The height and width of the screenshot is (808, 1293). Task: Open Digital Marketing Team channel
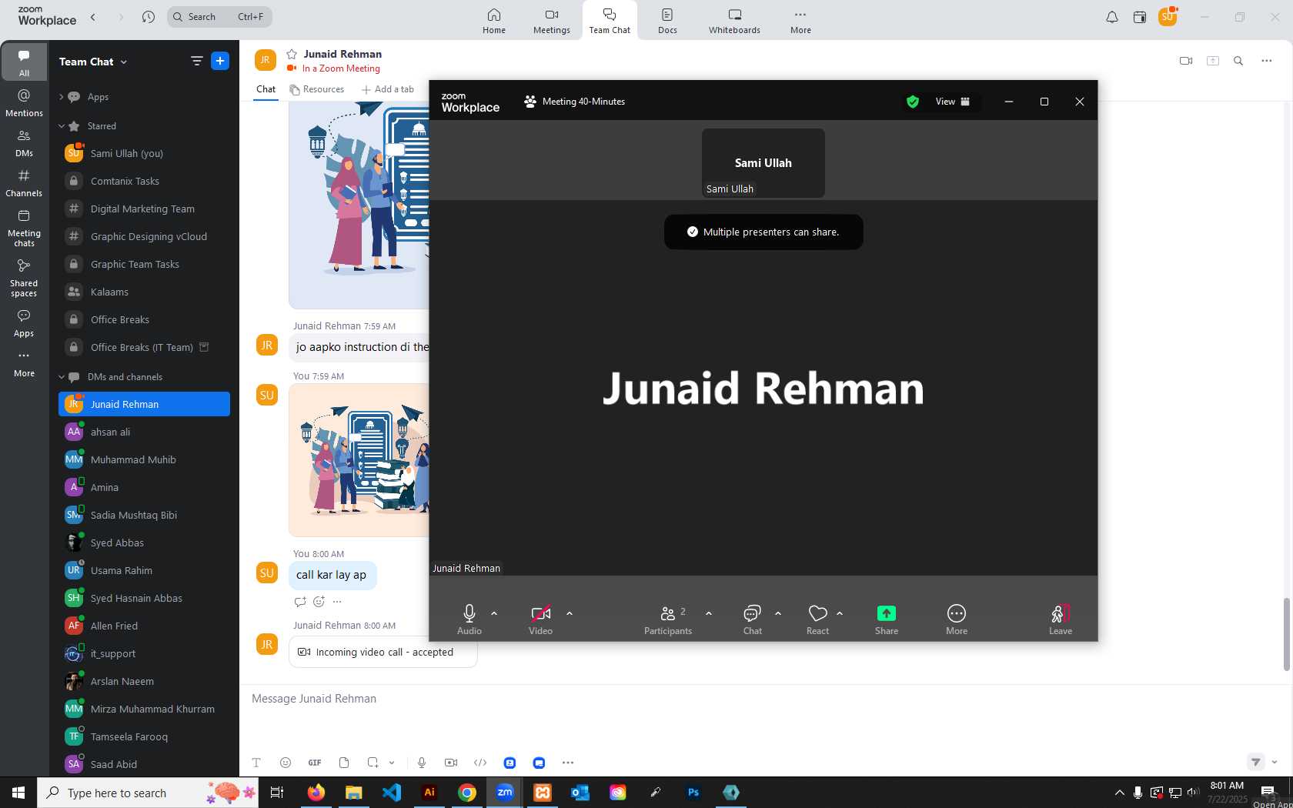click(x=144, y=209)
